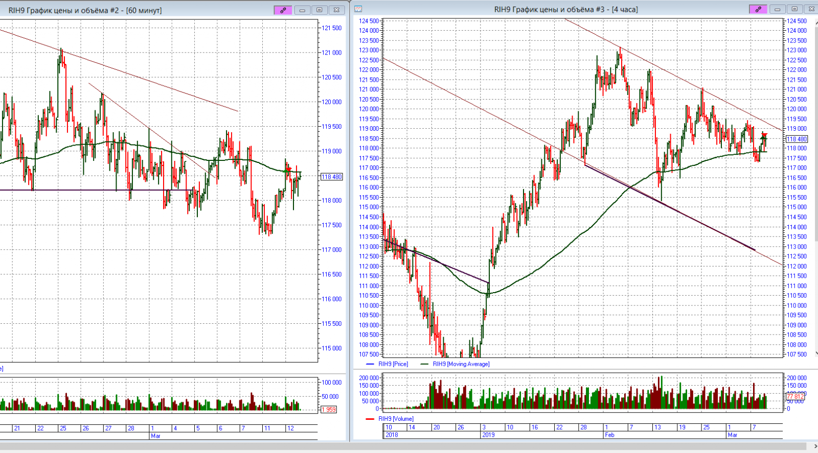Click the 118 480 price marker on 60-minute chart
Viewport: 818px width, 453px height.
(331, 177)
